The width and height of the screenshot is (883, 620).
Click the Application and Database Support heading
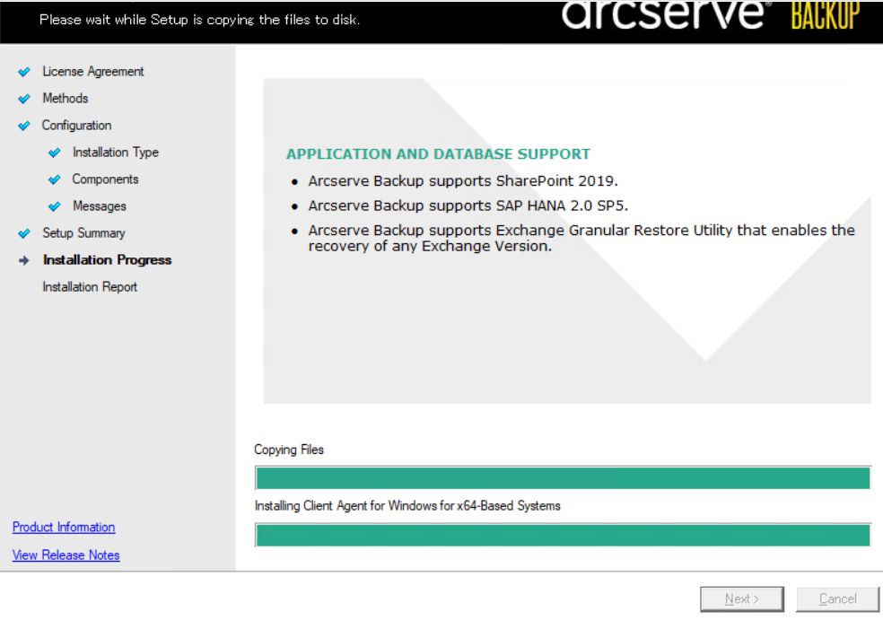[x=438, y=153]
